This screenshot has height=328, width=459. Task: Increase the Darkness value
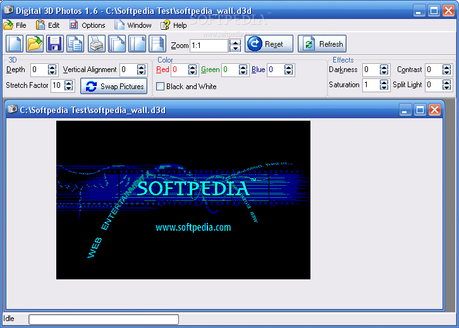click(x=384, y=67)
